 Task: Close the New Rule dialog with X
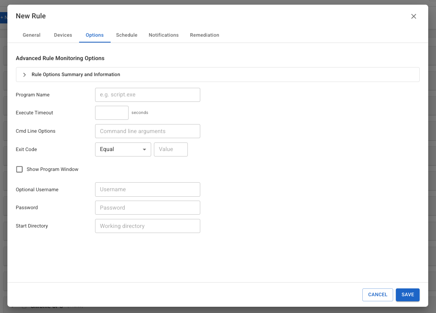tap(413, 16)
